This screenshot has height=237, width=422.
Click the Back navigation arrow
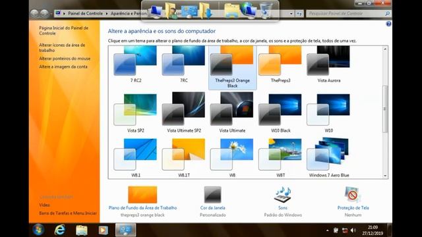click(x=34, y=13)
